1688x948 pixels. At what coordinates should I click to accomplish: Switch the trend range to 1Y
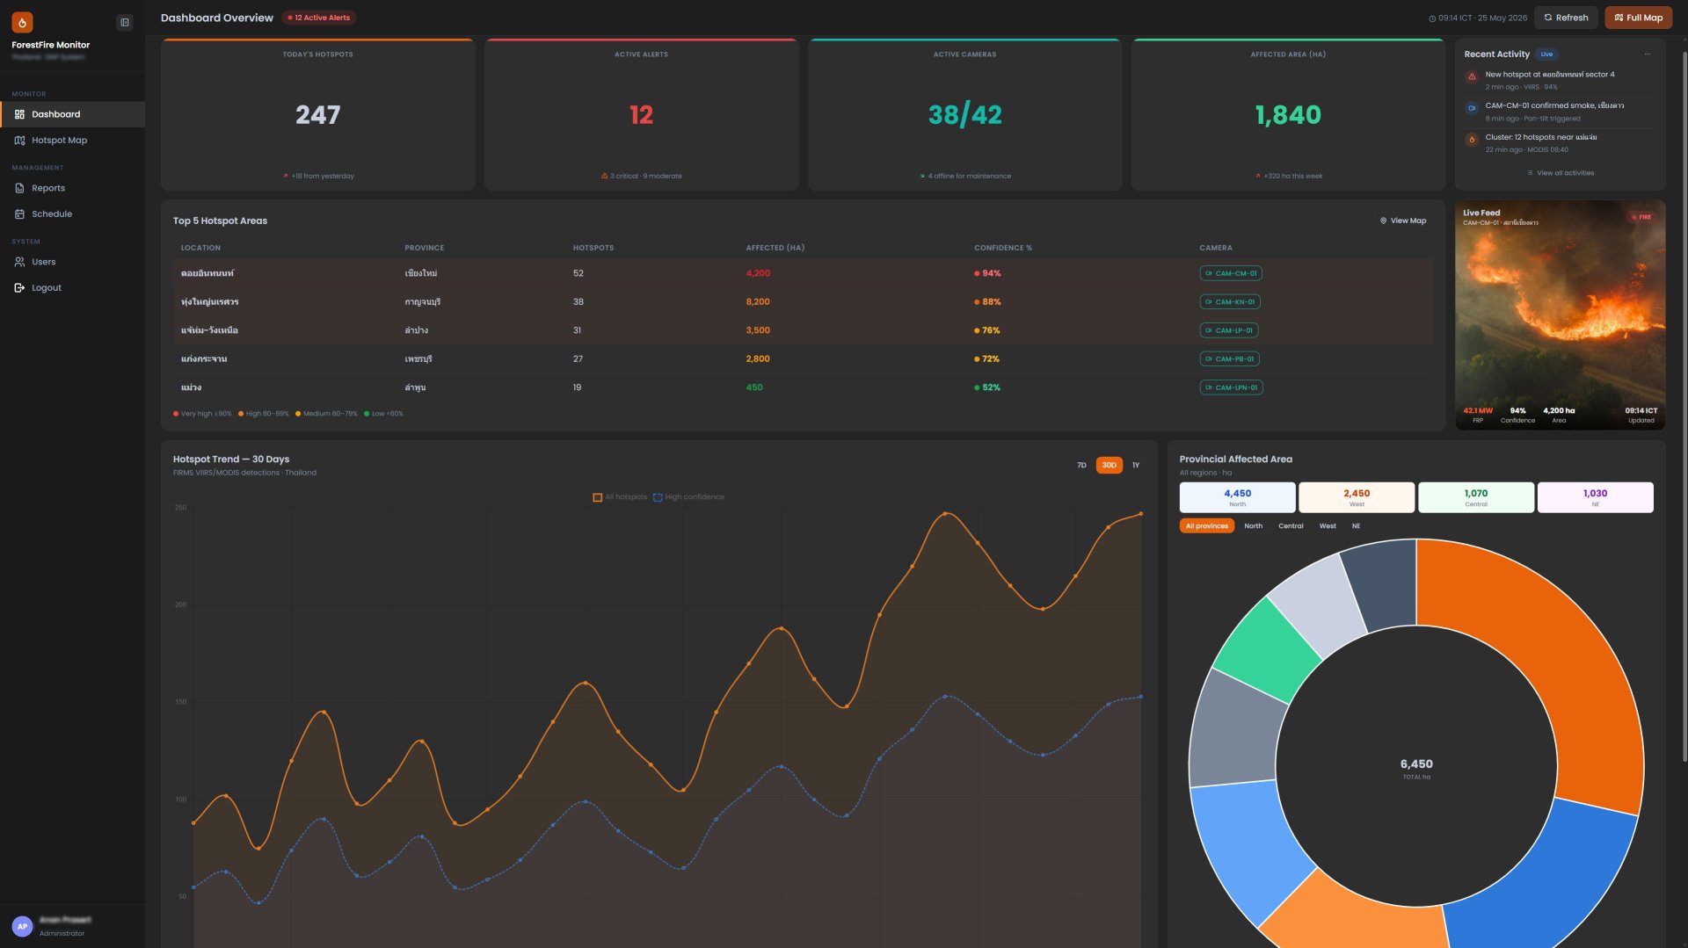click(x=1136, y=466)
